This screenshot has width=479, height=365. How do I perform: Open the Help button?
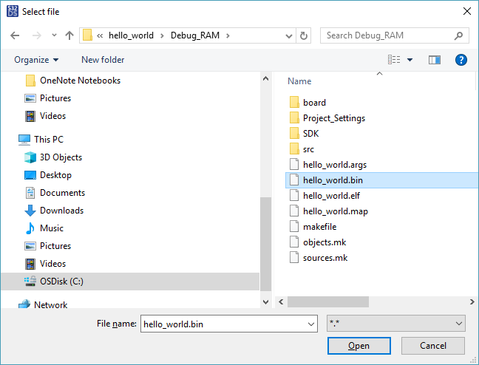point(461,60)
